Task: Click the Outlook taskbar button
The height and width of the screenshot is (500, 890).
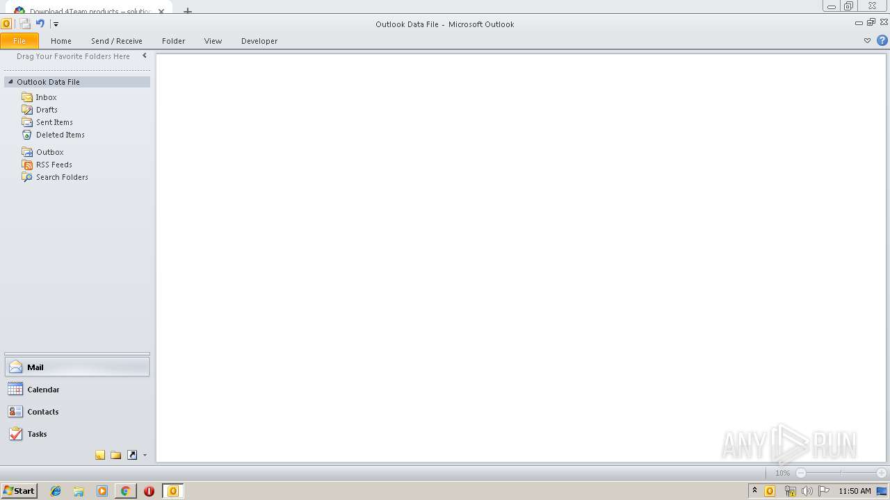Action: pyautogui.click(x=173, y=491)
